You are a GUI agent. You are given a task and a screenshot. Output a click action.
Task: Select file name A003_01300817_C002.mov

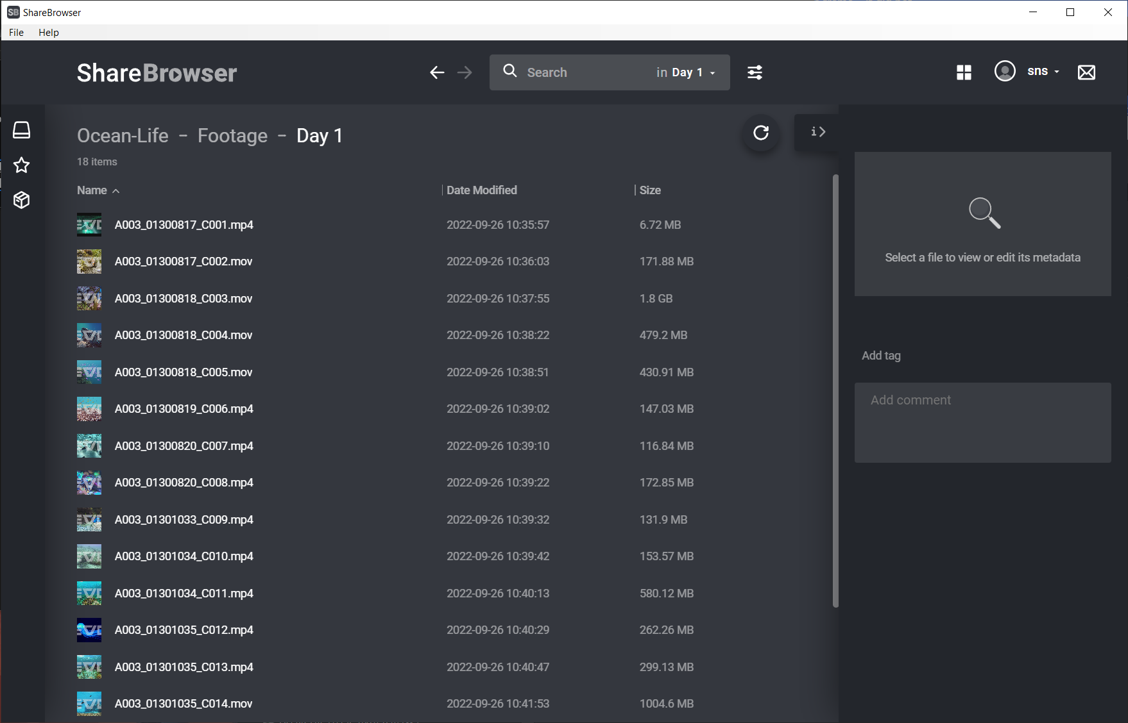pos(184,262)
